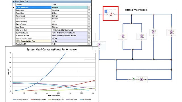
Task: Tick the checkbox in Friction Torque v Speed row
Action: [x=89, y=38]
